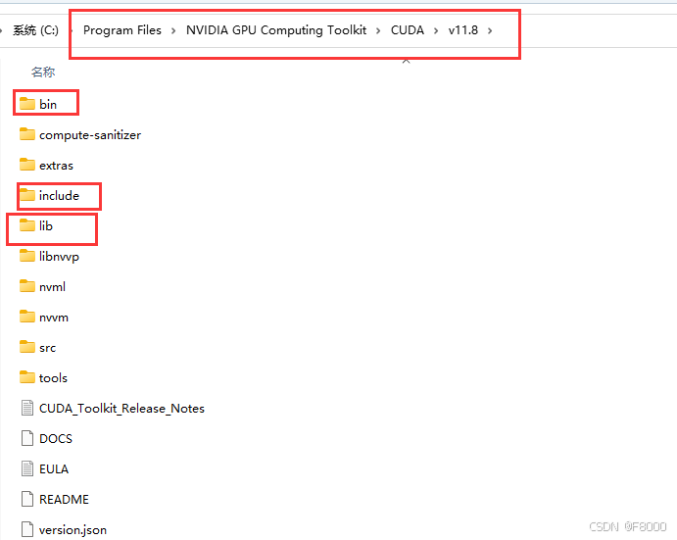Select the "bin" folder name
Viewport: 677px width, 540px height.
[48, 104]
